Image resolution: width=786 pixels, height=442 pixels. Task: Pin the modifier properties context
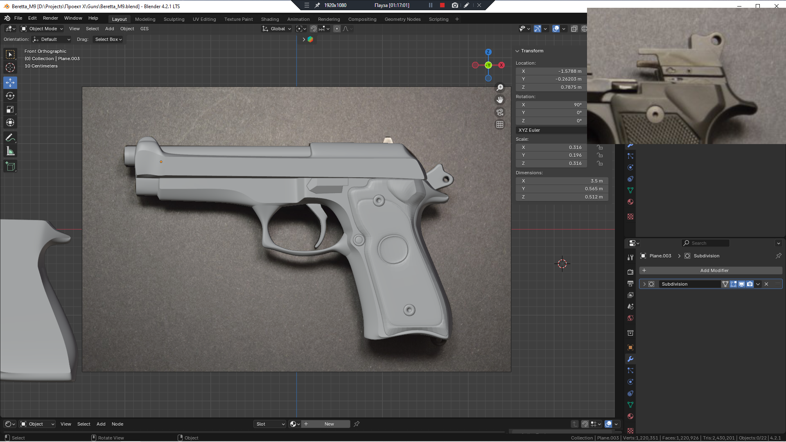pyautogui.click(x=778, y=256)
